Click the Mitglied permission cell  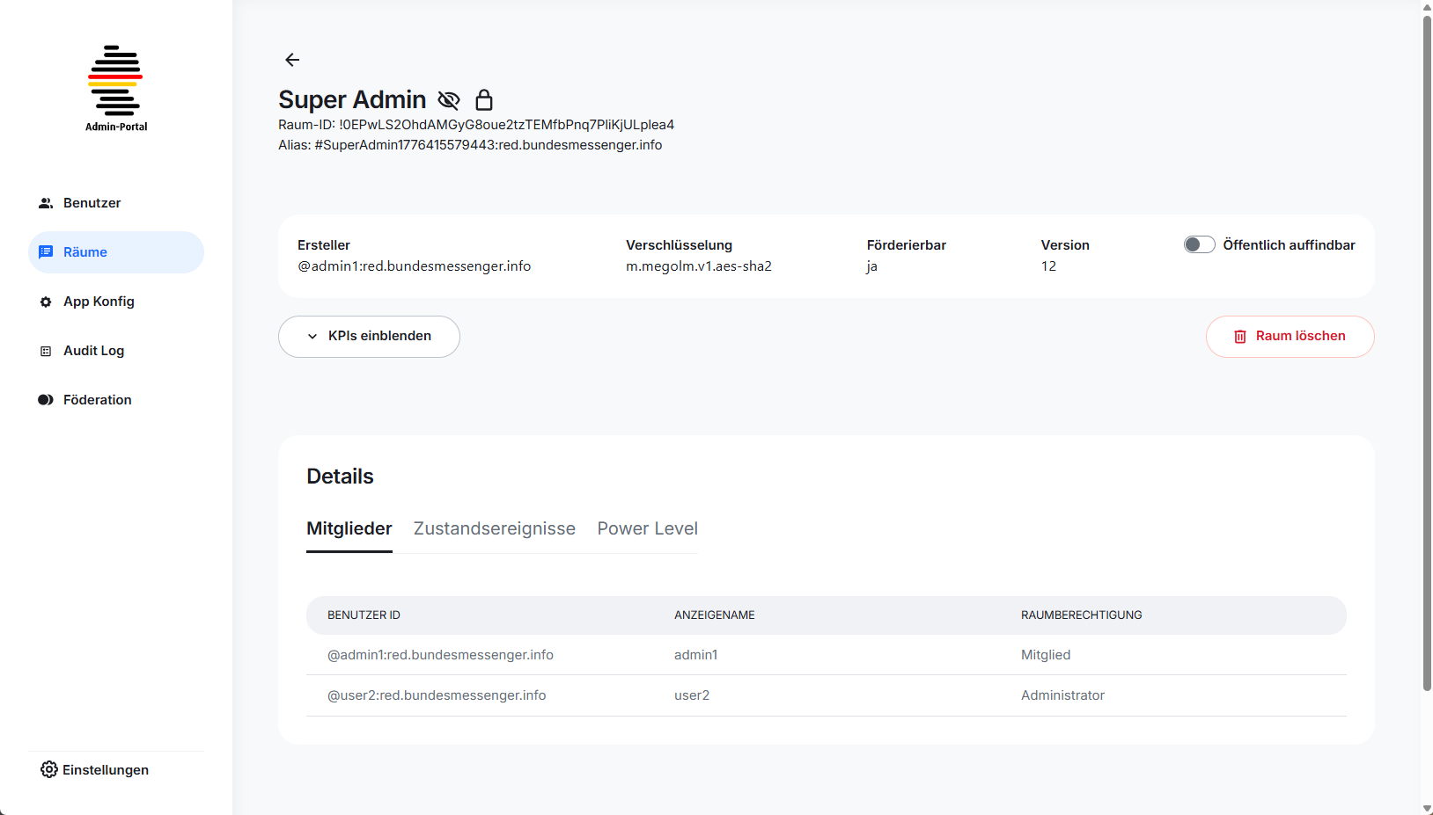[1046, 655]
